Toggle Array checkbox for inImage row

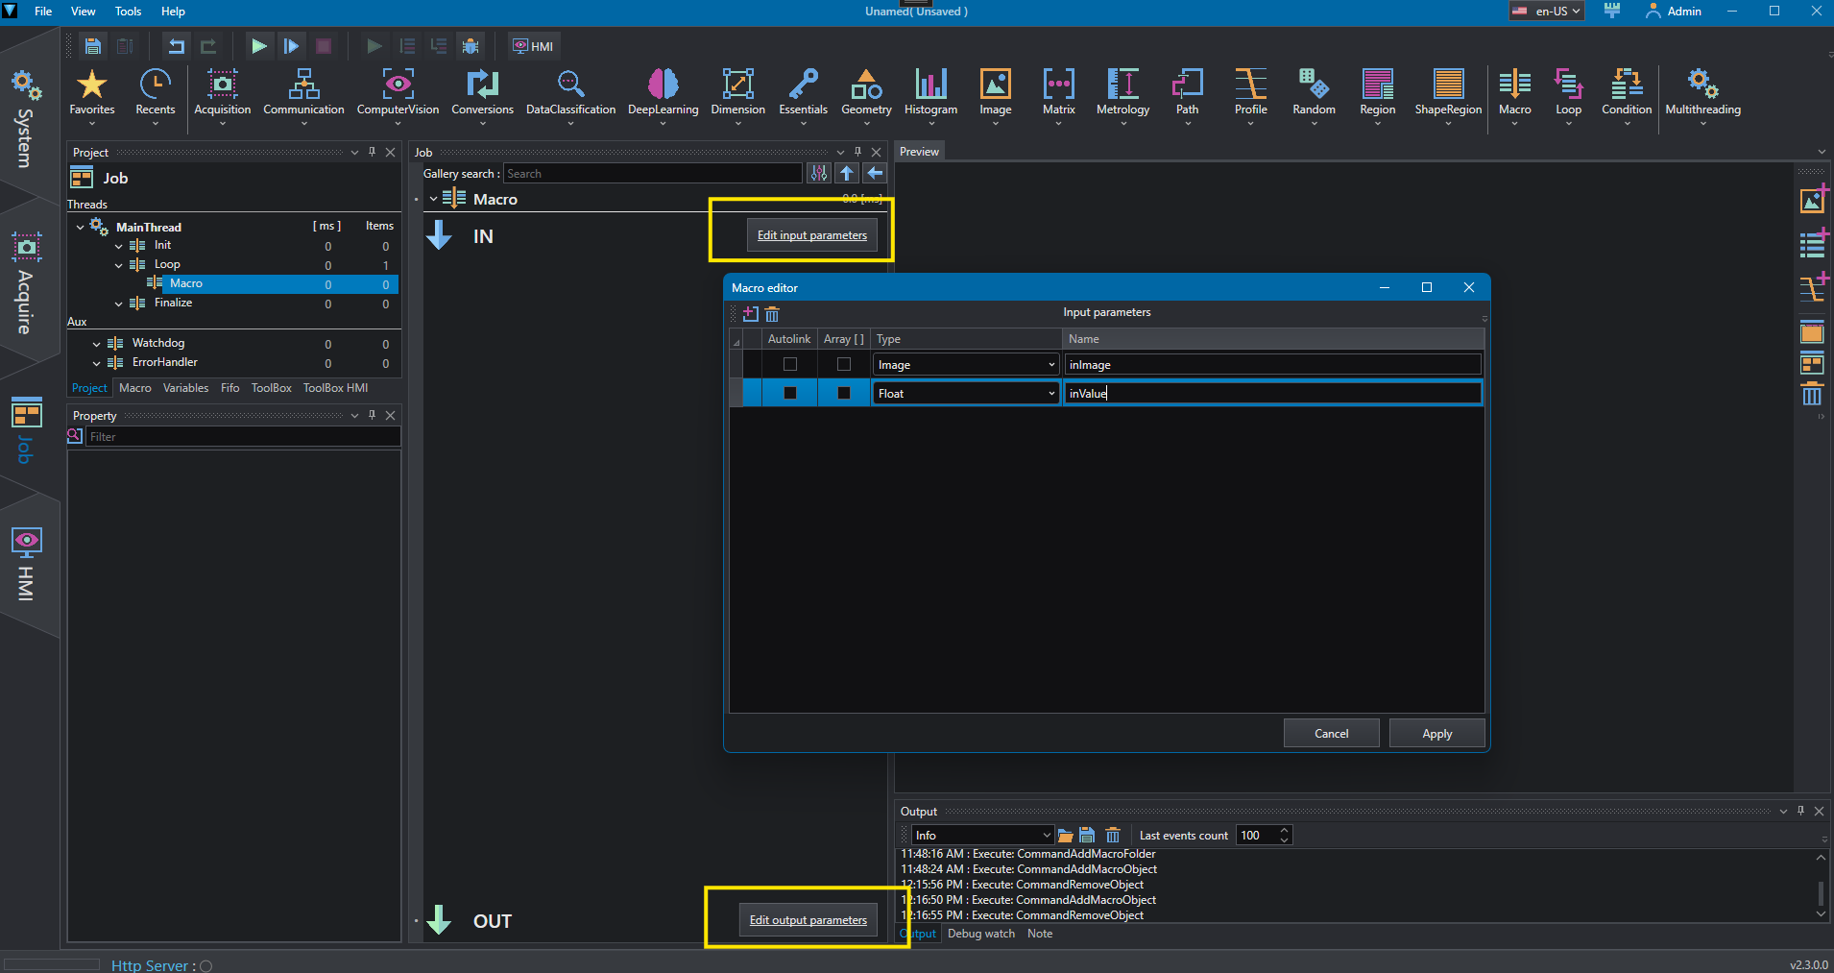[844, 364]
